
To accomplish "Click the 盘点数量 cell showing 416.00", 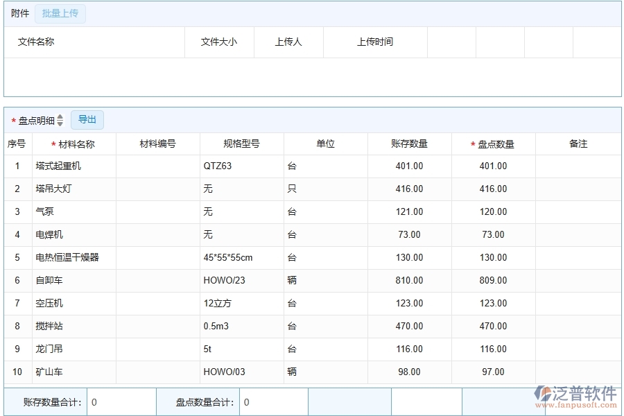I will (492, 189).
